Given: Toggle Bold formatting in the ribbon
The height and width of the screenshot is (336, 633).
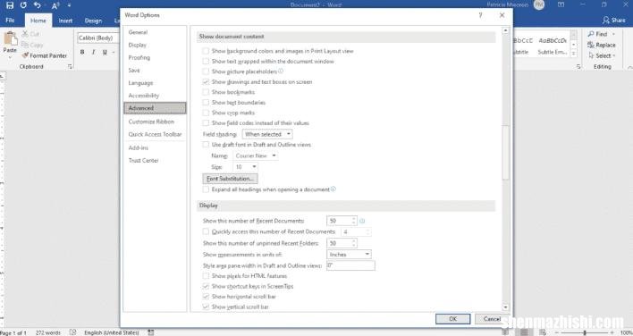Looking at the screenshot, I should (82, 52).
